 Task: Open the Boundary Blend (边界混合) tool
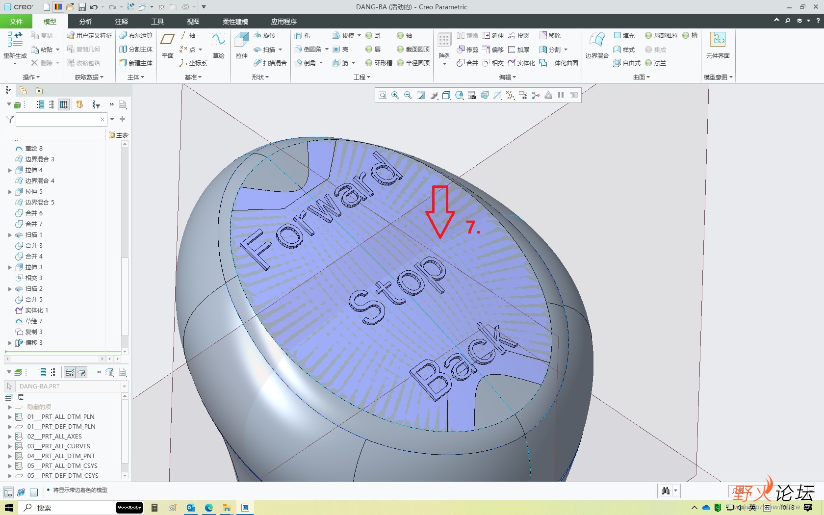(597, 45)
